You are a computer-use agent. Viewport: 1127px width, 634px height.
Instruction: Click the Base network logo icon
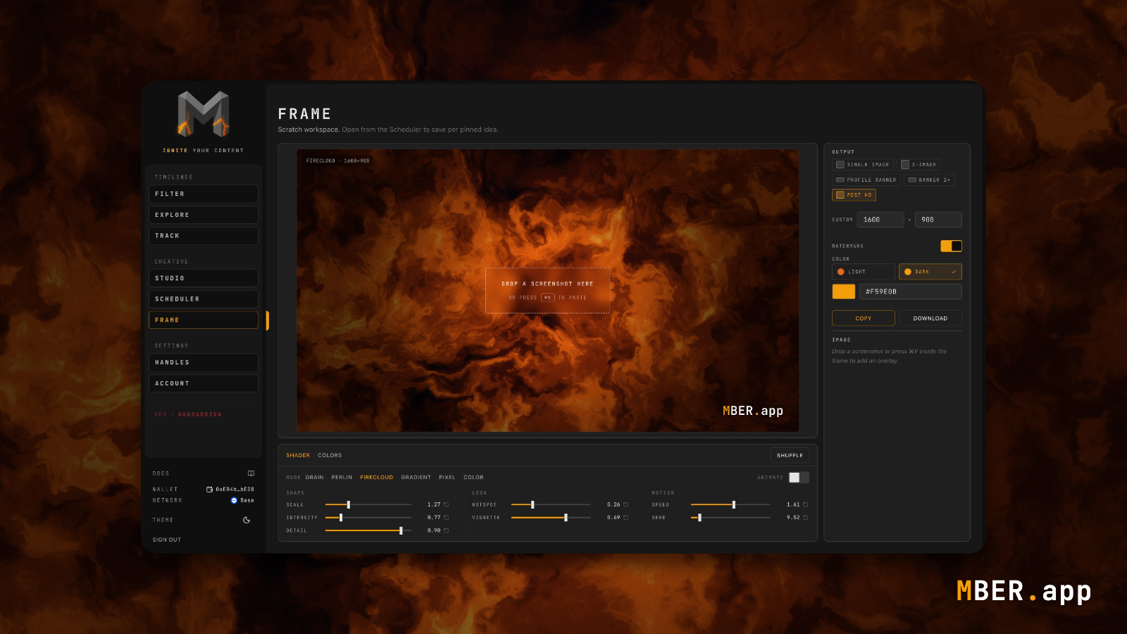[x=234, y=500]
